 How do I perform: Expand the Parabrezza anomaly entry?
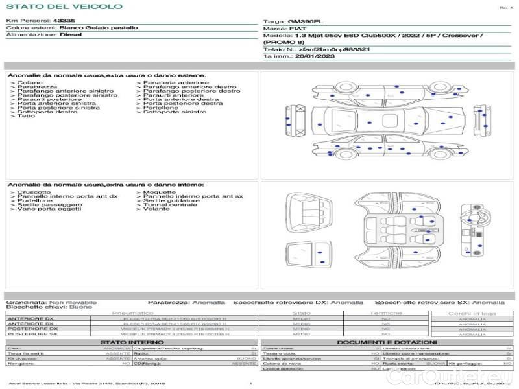point(34,87)
